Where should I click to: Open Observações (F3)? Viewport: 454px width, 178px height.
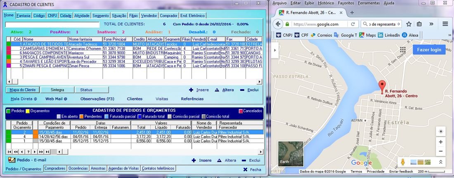97,99
